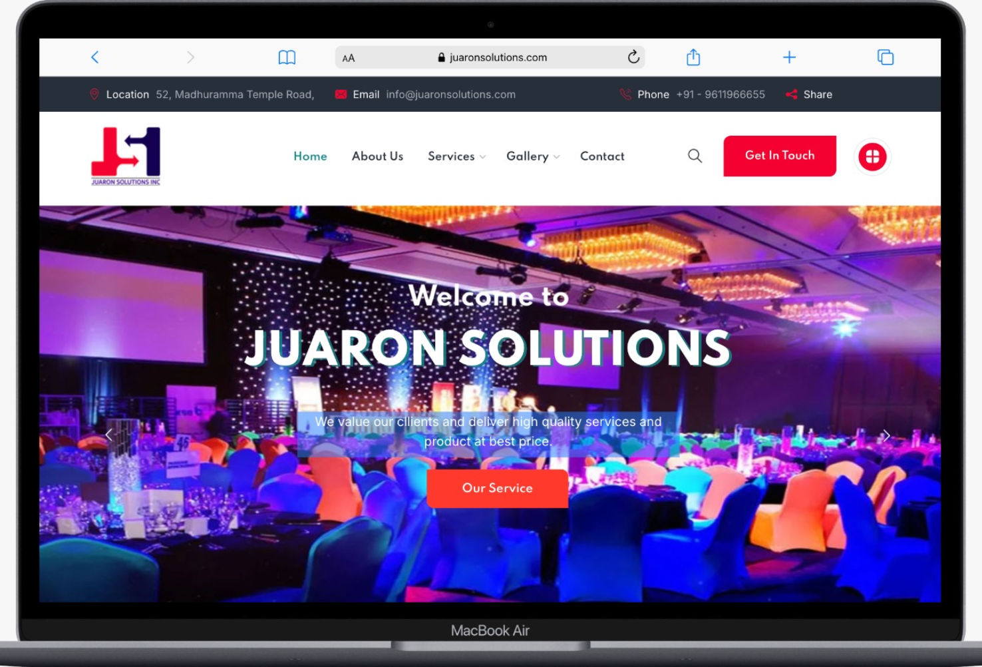Open the bookmarks book icon

(x=287, y=57)
